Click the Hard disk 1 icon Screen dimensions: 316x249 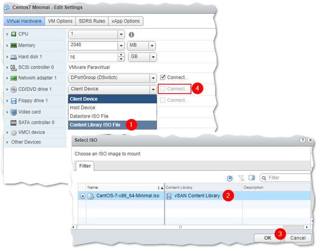(13, 57)
